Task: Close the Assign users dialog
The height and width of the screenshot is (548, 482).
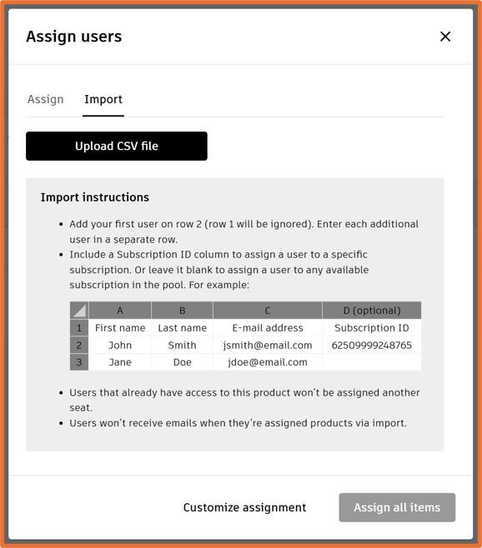Action: [x=445, y=37]
